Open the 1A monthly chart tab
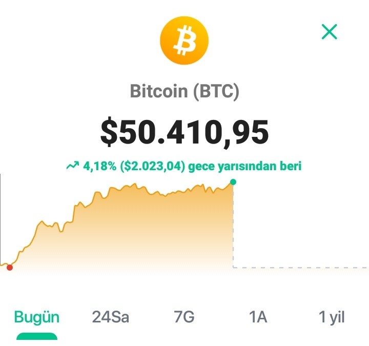 [258, 317]
